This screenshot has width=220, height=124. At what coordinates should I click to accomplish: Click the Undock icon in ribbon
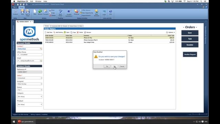[x=15, y=12]
